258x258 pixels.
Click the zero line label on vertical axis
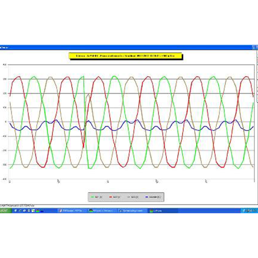(6, 122)
